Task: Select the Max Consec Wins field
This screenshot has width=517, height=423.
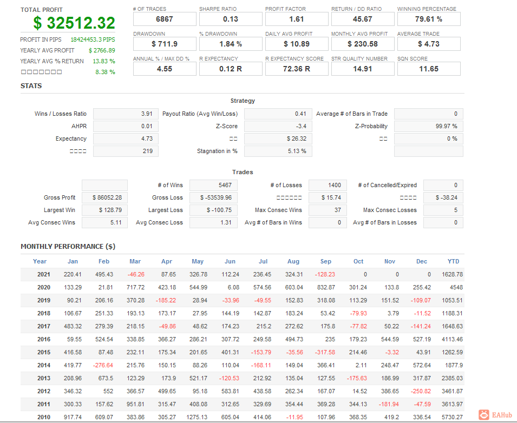Action: click(x=328, y=210)
